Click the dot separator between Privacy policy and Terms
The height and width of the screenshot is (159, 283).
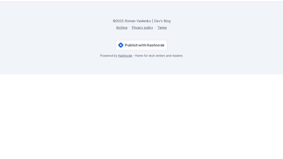(155, 28)
